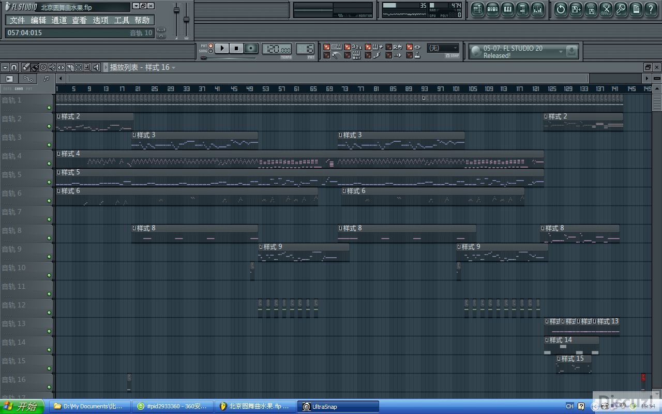The height and width of the screenshot is (414, 662).
Task: Open the help question mark icon
Action: point(651,9)
